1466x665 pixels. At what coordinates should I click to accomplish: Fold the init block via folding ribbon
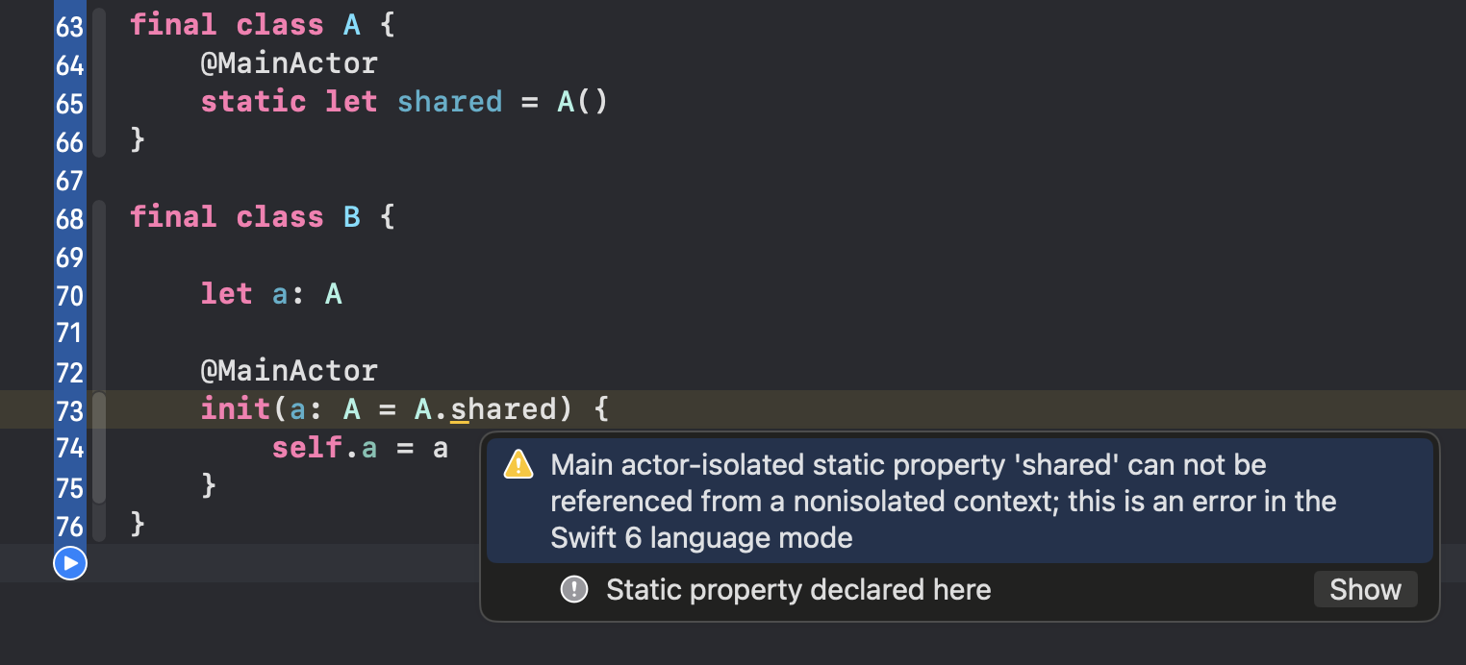point(98,448)
